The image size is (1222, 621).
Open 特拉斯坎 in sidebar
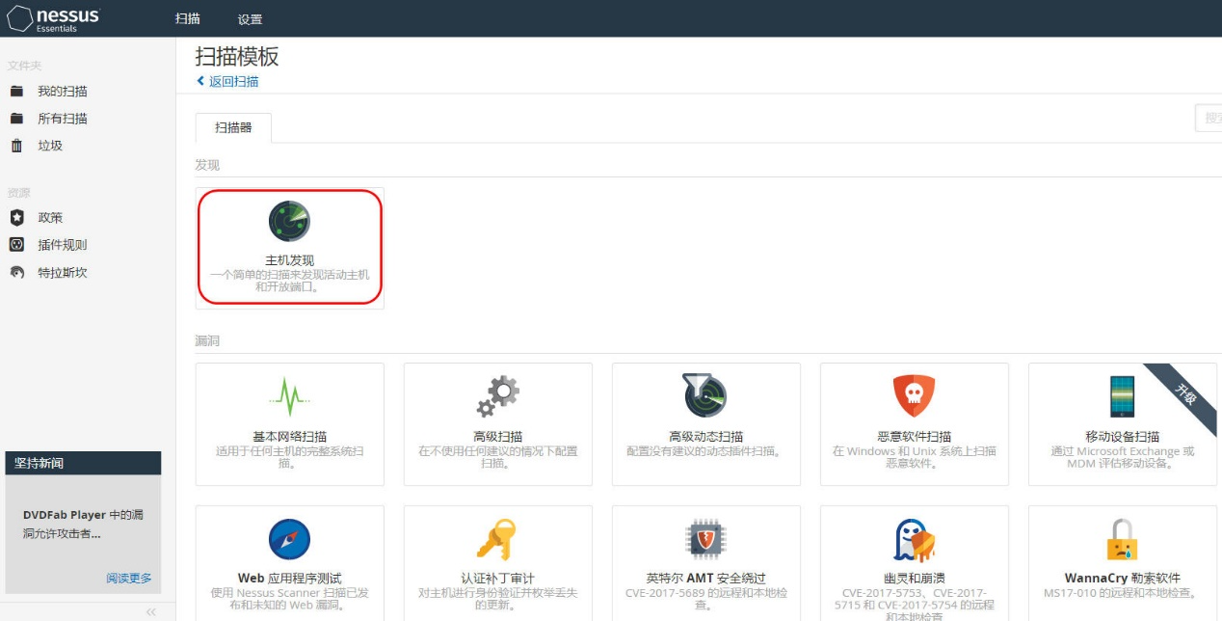(x=63, y=273)
